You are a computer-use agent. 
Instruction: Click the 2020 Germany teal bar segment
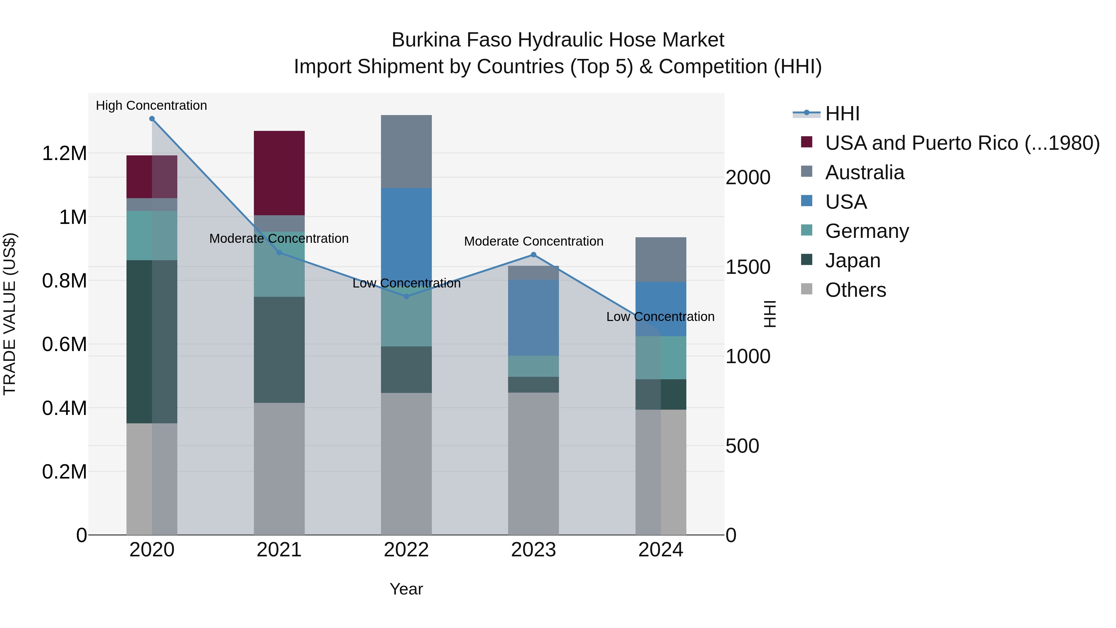click(152, 236)
